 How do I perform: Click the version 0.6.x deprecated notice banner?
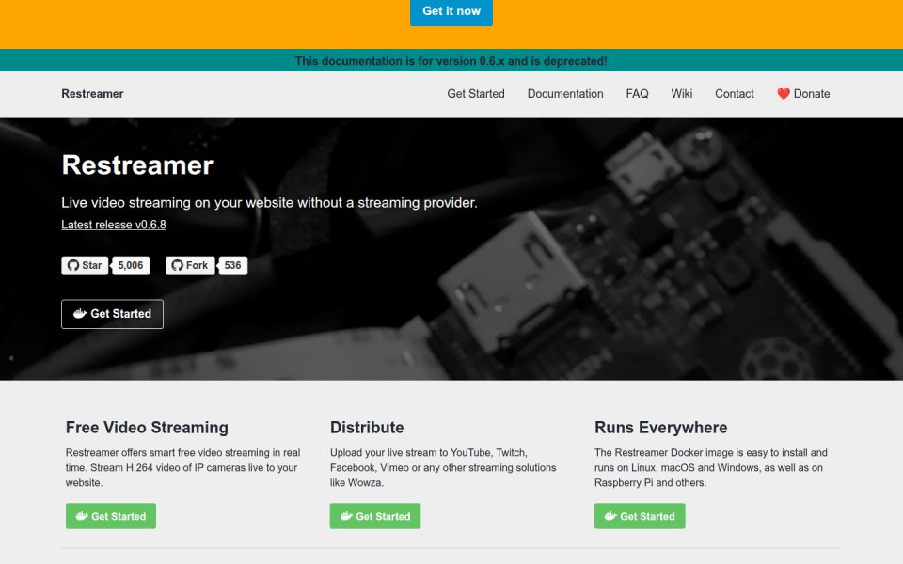pos(451,60)
